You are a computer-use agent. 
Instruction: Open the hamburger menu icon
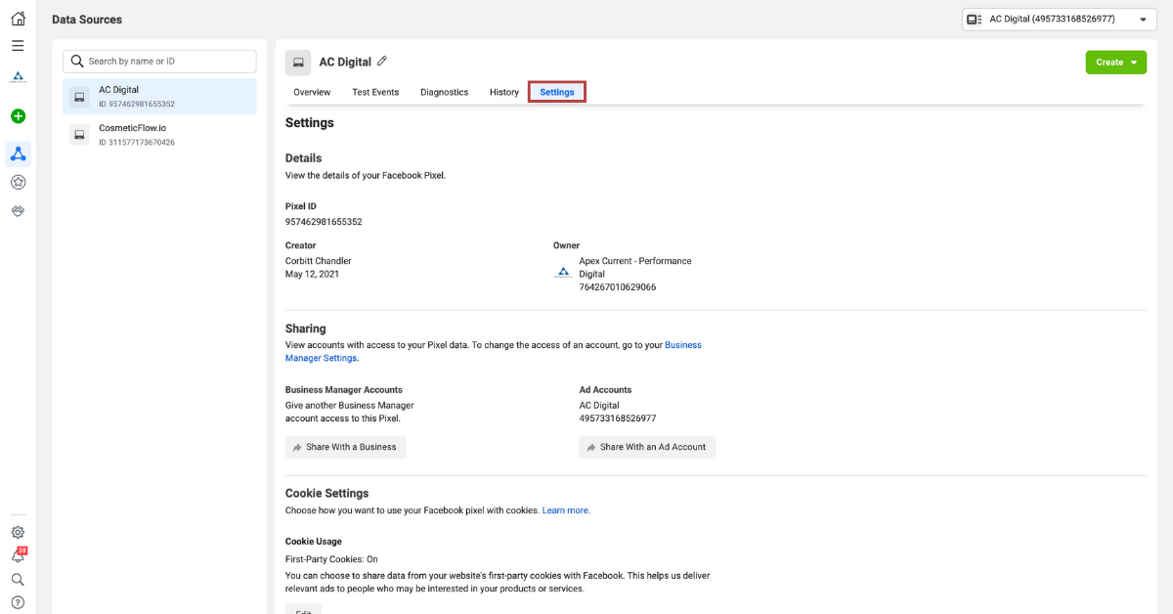(x=18, y=46)
